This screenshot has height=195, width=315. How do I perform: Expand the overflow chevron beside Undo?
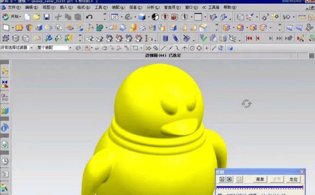(105, 14)
